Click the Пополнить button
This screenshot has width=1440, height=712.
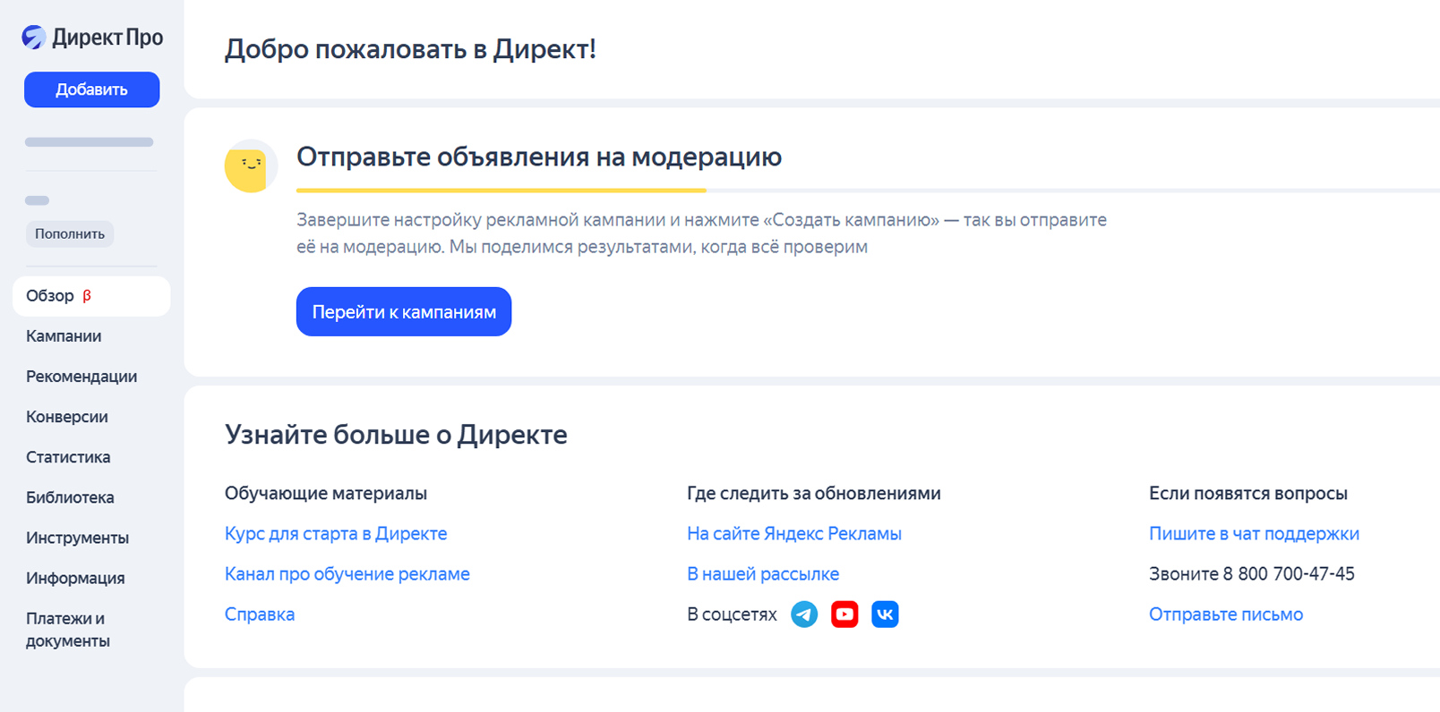[x=70, y=234]
